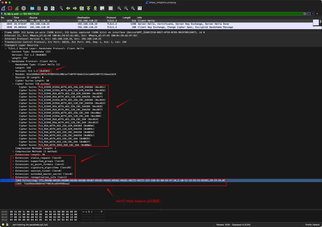Zoom in on packet text
Image resolution: width=322 pixels, height=227 pixels.
click(x=119, y=8)
